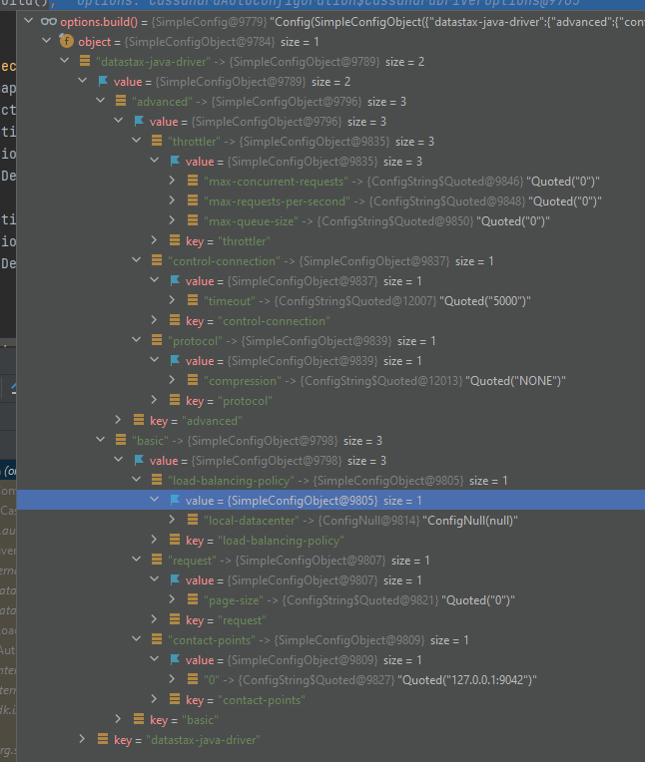Image resolution: width=645 pixels, height=762 pixels.
Task: Expand the "max-concurrent-requests" node
Action: coord(173,182)
